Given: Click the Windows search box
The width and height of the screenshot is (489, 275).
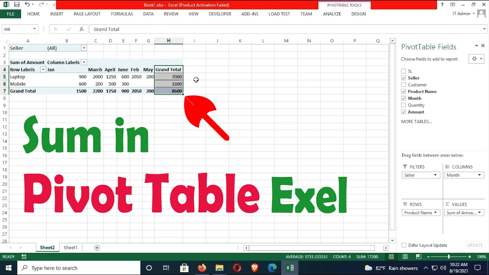Looking at the screenshot, I should (79, 268).
